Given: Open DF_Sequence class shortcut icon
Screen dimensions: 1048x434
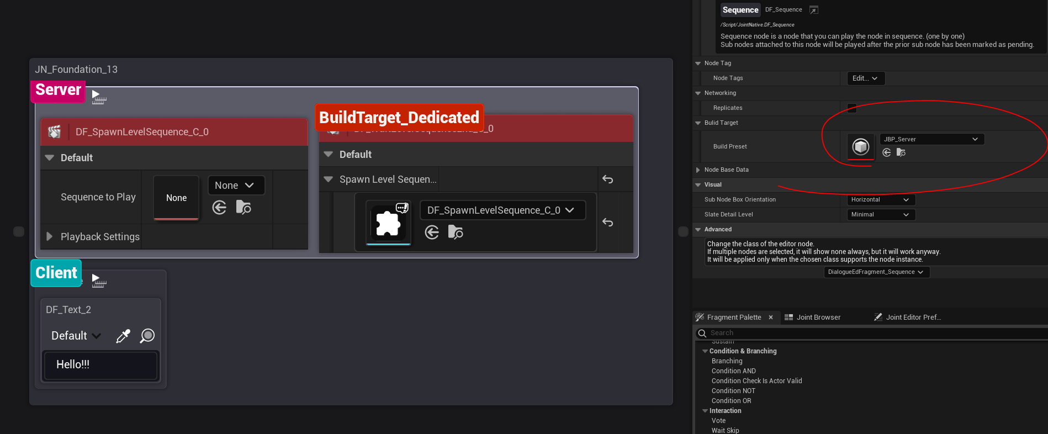Looking at the screenshot, I should (813, 10).
